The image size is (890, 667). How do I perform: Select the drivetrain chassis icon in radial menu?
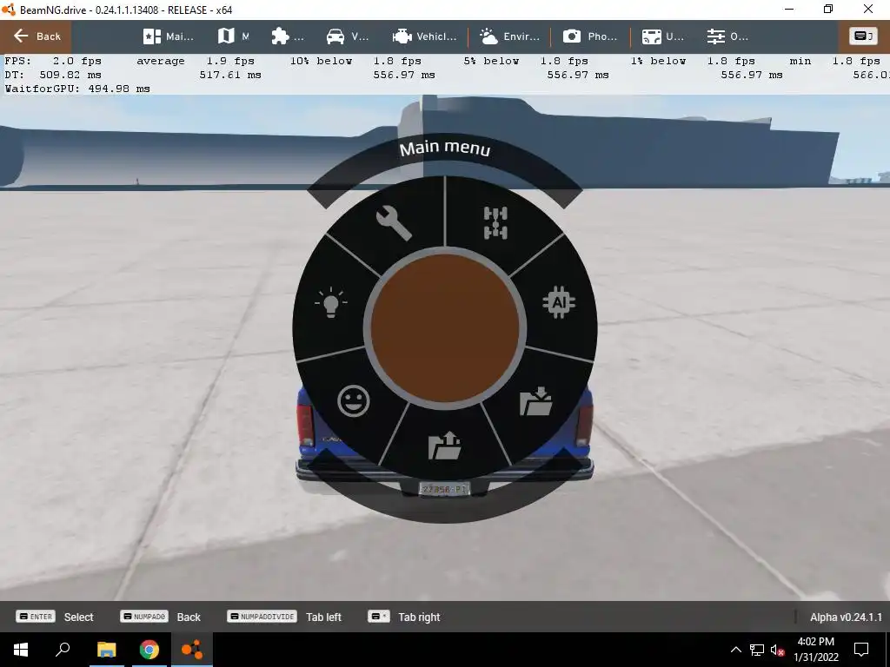[x=495, y=223]
